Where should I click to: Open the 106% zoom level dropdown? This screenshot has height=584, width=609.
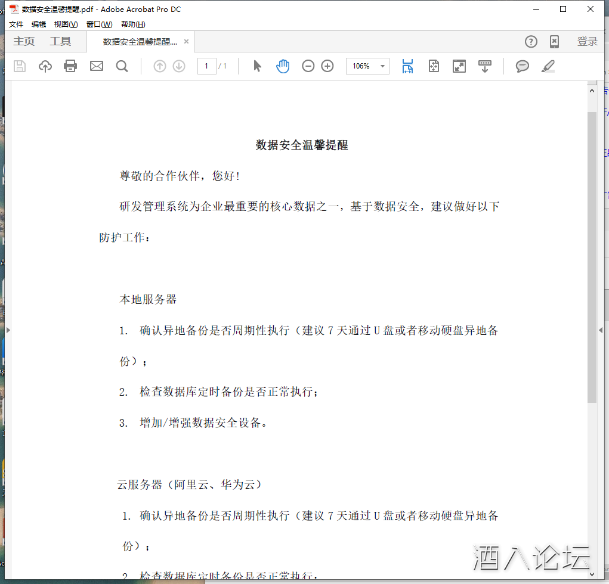(382, 66)
